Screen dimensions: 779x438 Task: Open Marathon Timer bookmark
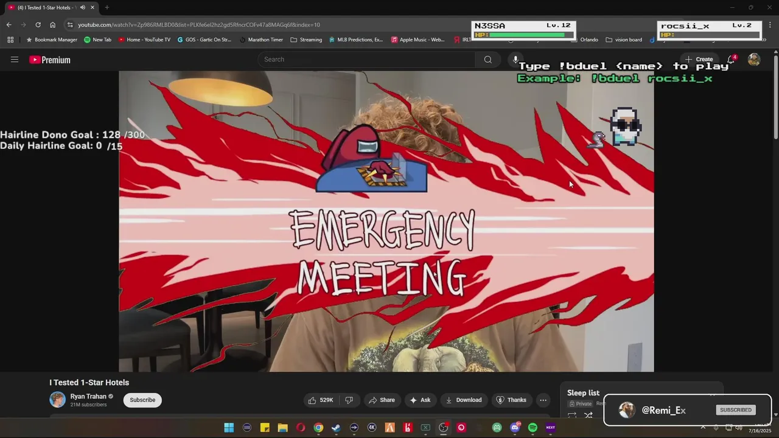[x=261, y=40]
